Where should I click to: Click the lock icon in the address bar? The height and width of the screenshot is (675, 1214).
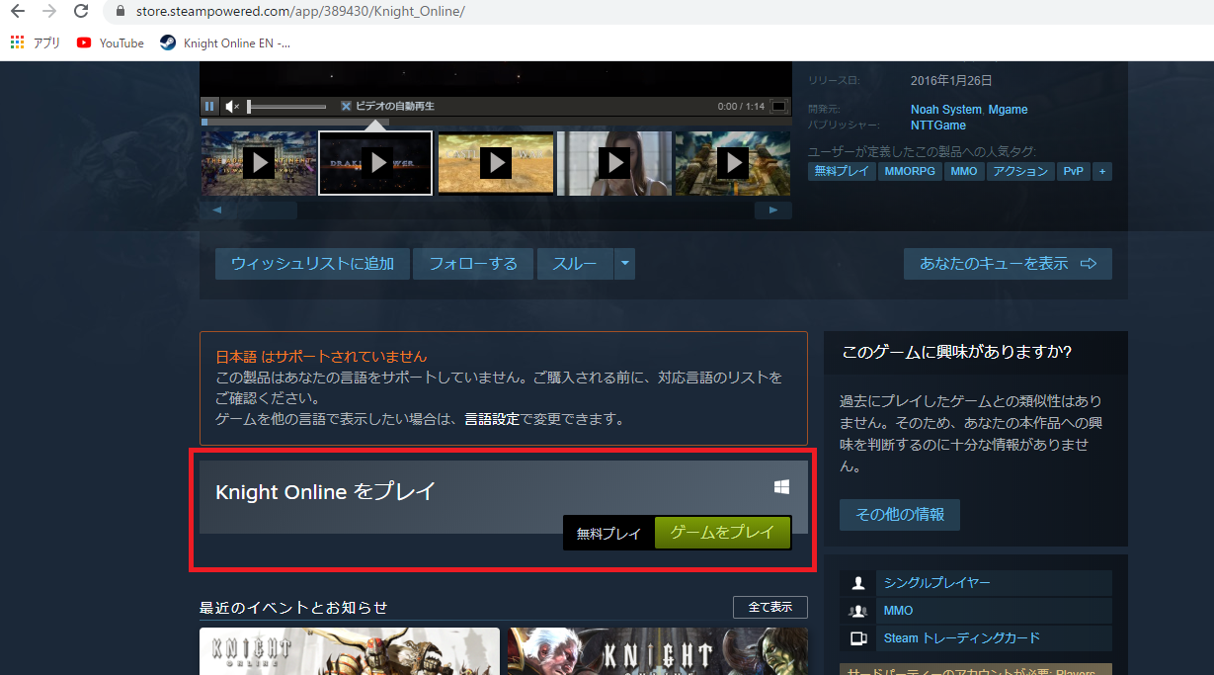[121, 12]
